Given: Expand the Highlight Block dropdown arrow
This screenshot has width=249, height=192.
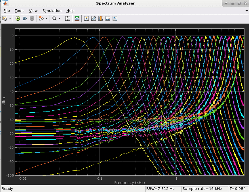Looking at the screenshot, I should click(x=47, y=19).
